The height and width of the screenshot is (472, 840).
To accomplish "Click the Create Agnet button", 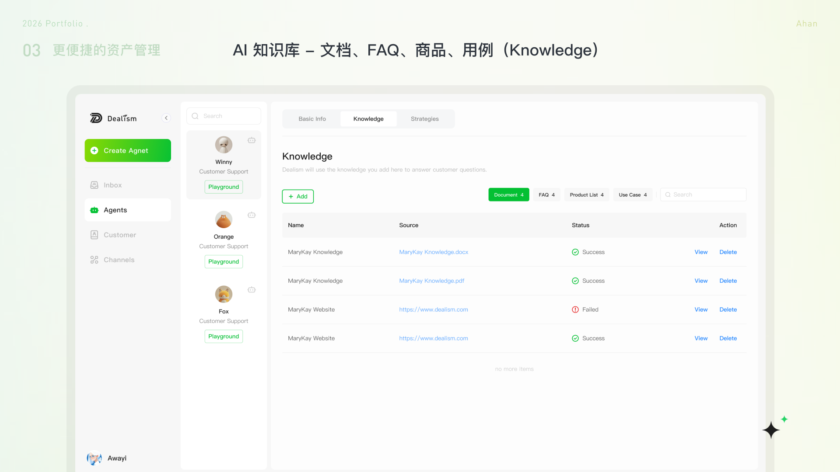I will (x=128, y=150).
